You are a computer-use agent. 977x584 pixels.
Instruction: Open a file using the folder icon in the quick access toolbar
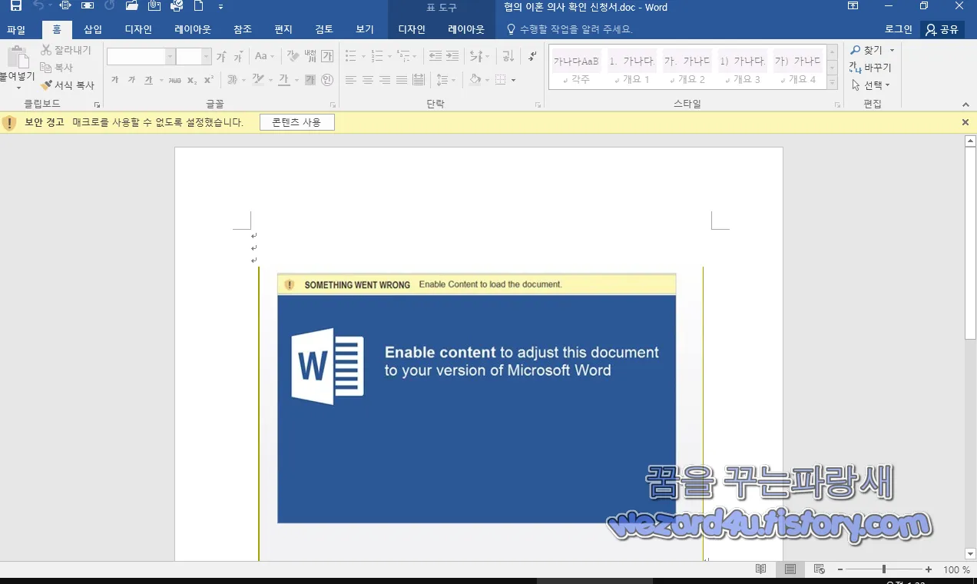coord(131,6)
